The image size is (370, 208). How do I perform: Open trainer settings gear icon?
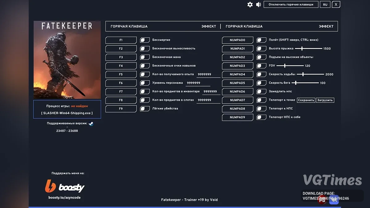coord(250,5)
